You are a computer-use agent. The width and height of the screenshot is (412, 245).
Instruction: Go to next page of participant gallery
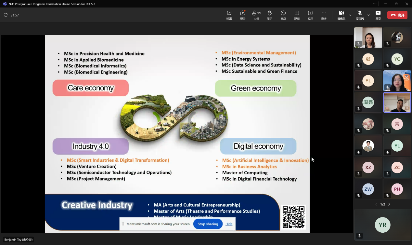pos(389,204)
